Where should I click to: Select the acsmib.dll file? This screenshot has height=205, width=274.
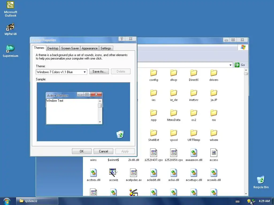point(214,175)
